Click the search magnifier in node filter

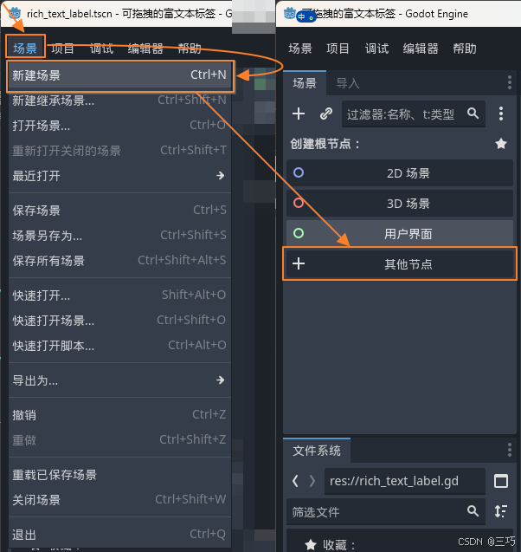473,114
